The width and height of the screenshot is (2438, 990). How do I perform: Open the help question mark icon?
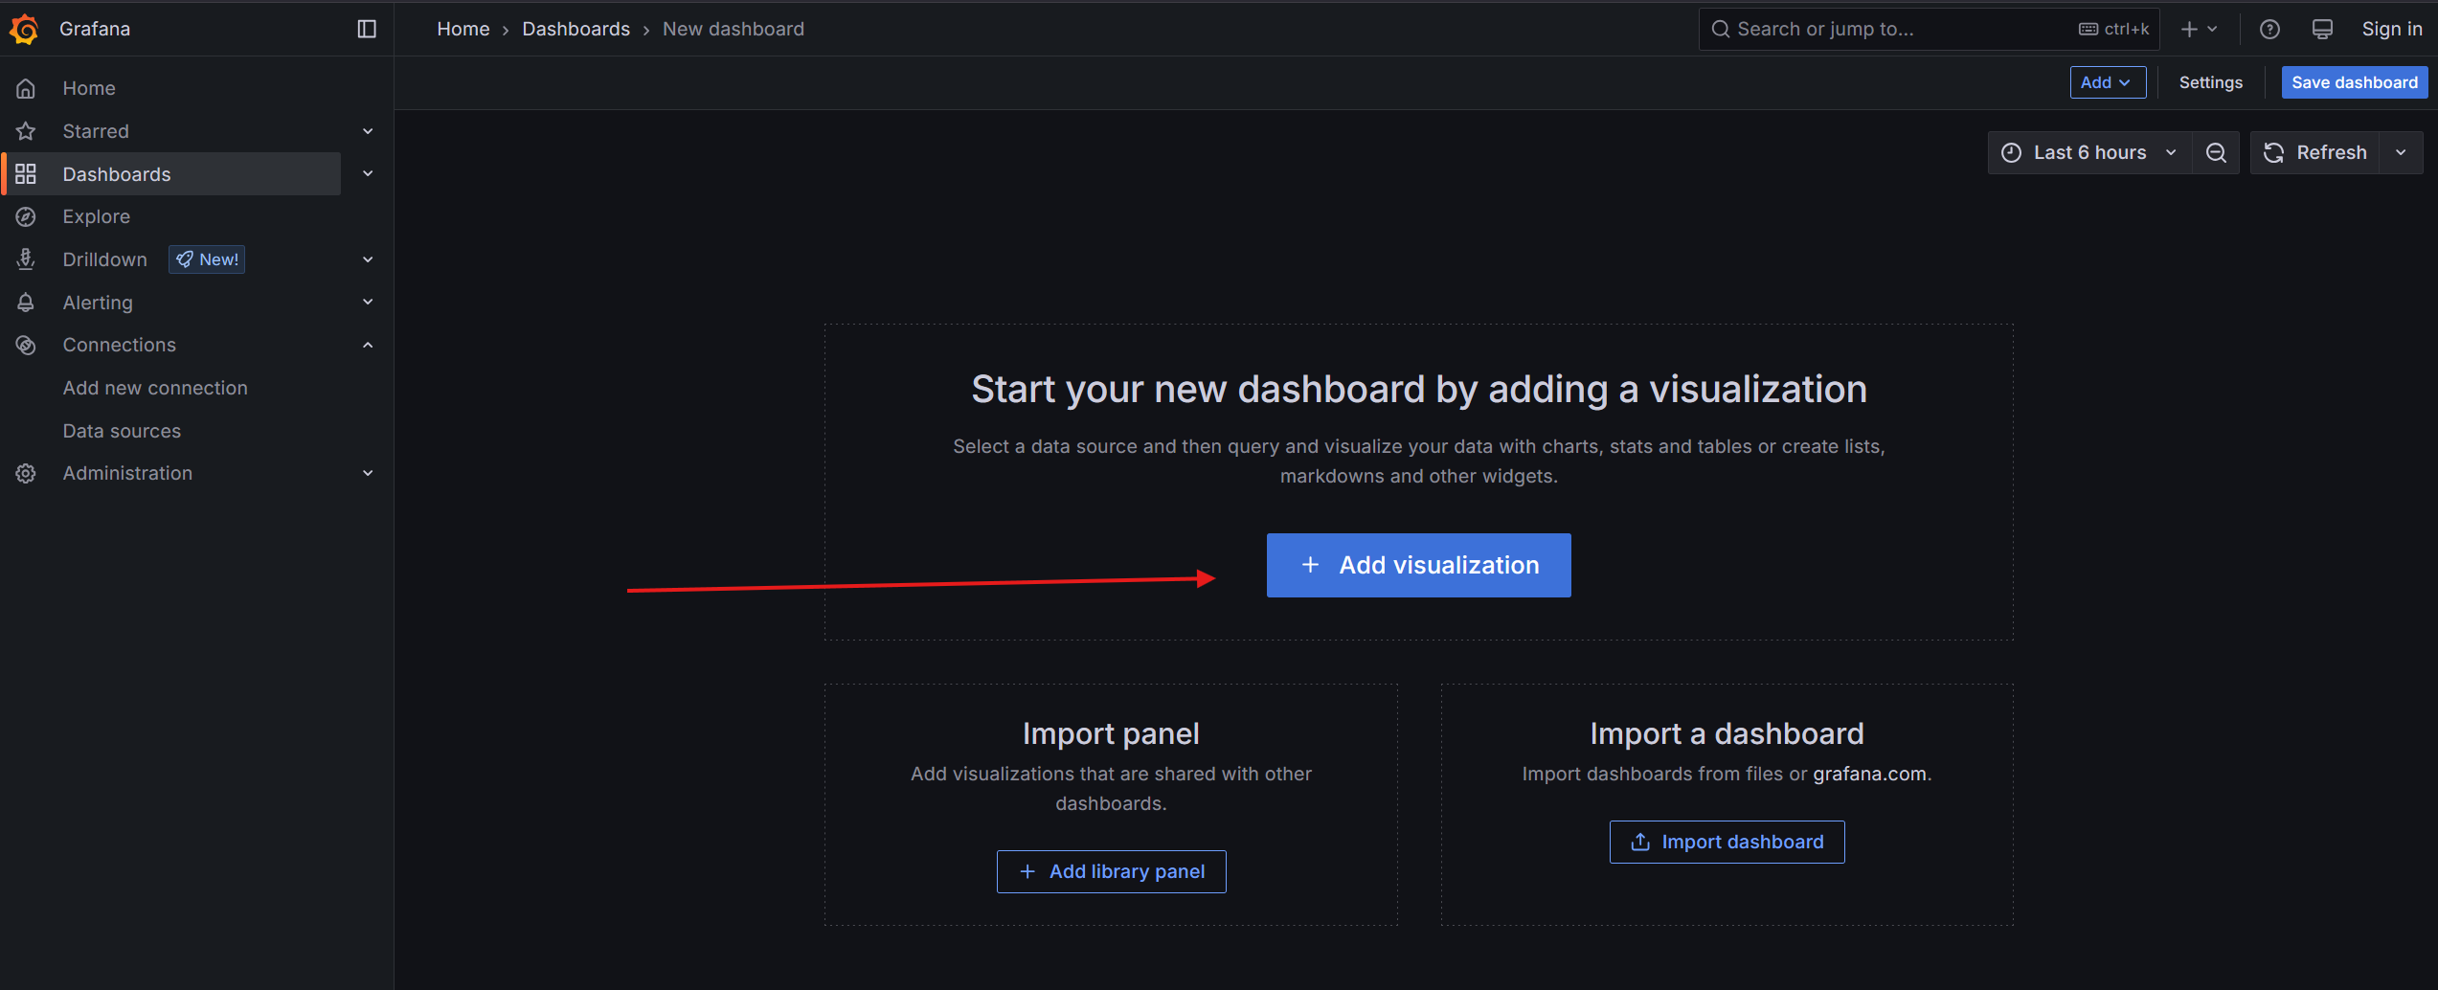click(2269, 30)
